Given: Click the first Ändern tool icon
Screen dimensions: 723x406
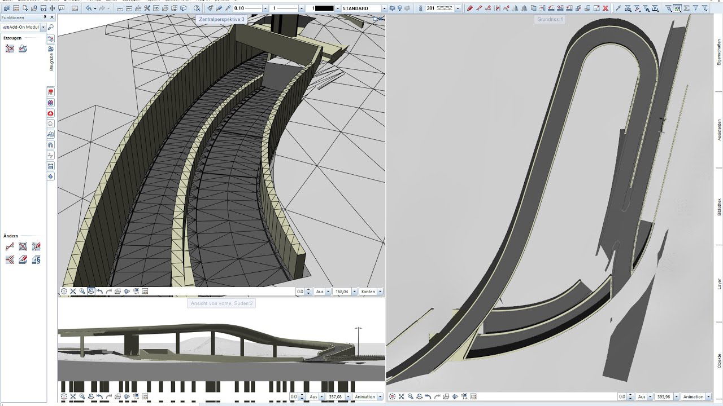Looking at the screenshot, I should [10, 246].
